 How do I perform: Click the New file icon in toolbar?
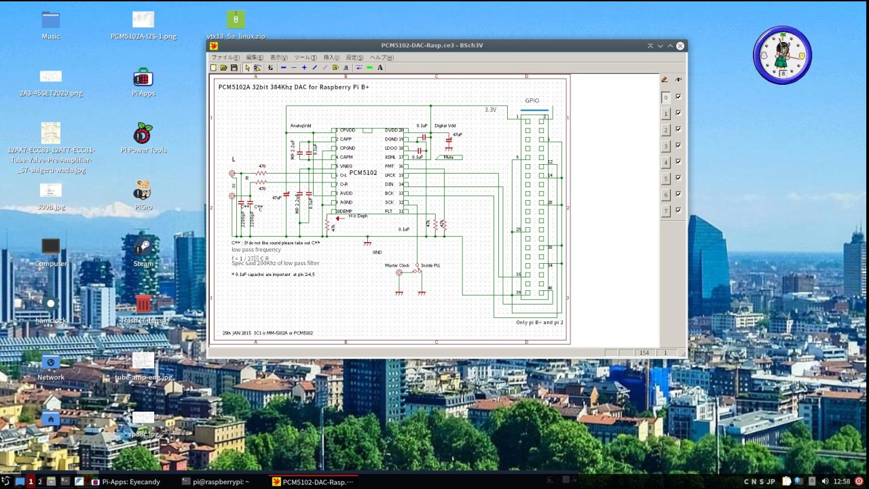tap(213, 68)
